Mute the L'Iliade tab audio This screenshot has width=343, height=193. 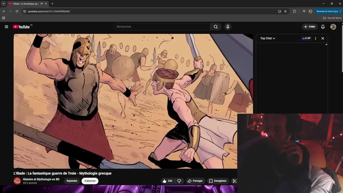pyautogui.click(x=42, y=4)
